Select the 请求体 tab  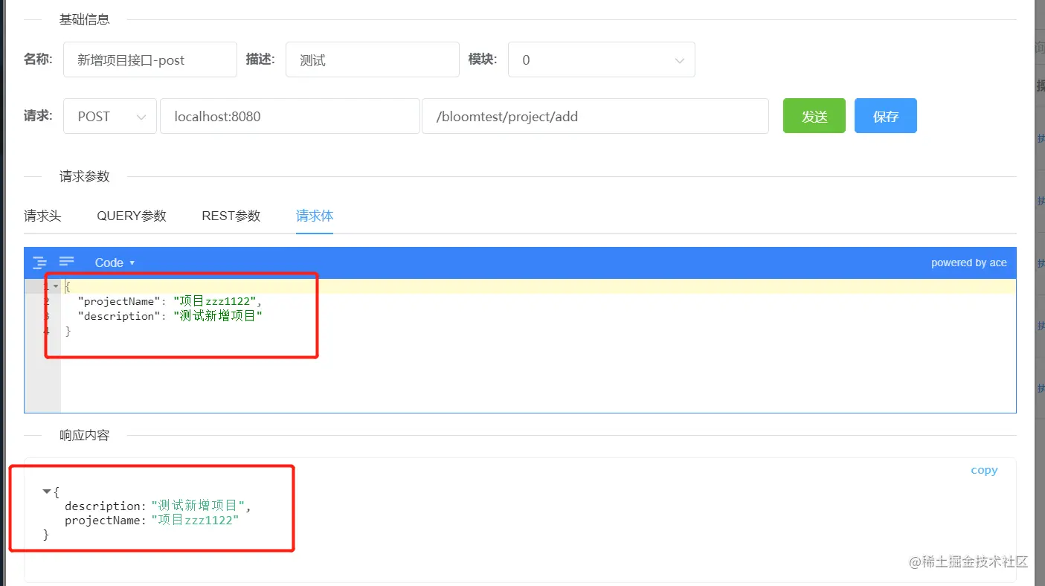pos(315,216)
